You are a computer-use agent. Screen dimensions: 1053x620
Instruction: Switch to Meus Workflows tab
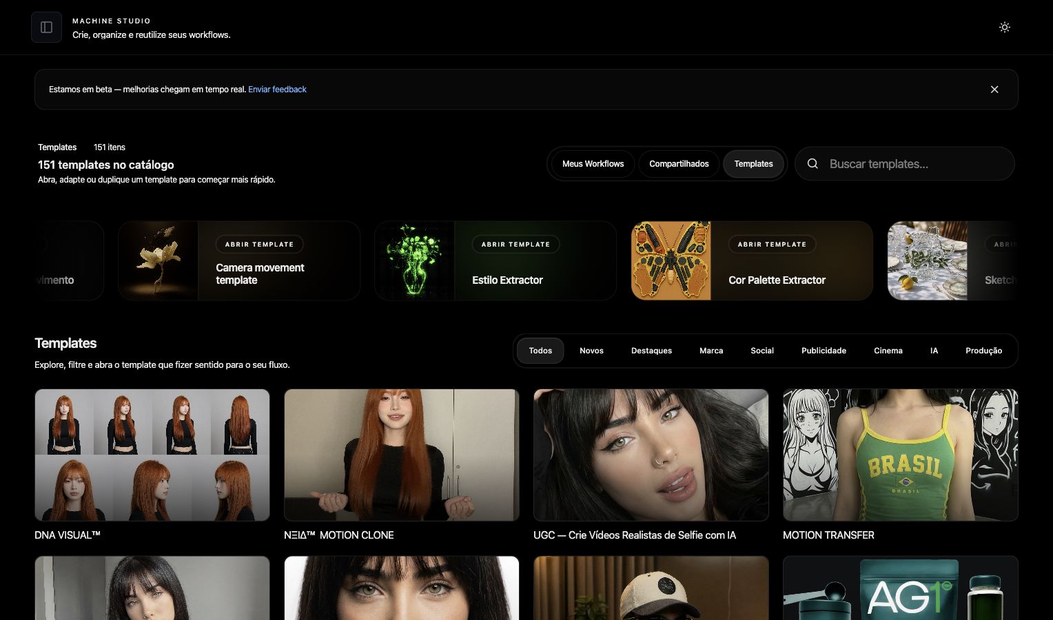click(x=593, y=164)
